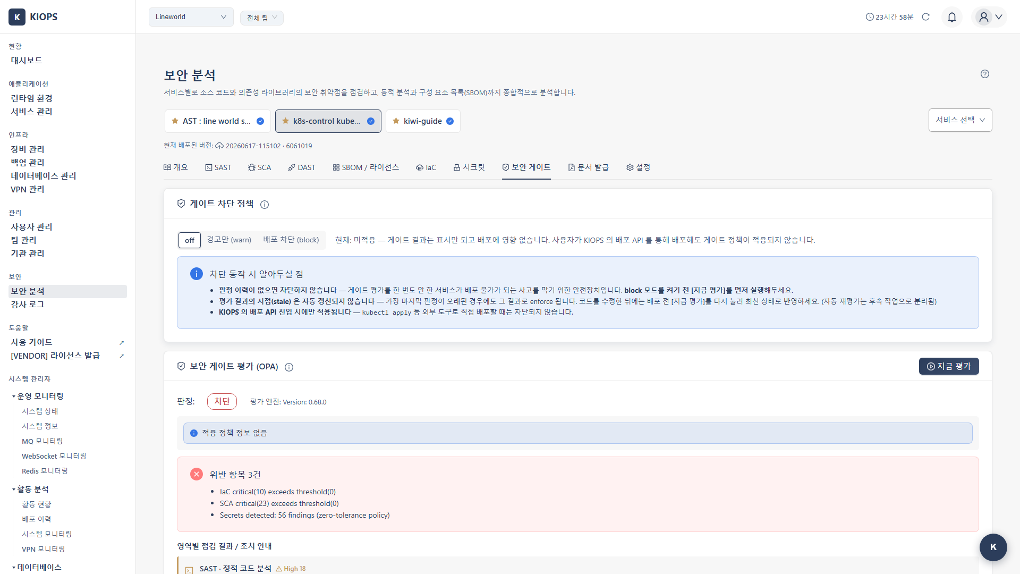Select the AST : line world service chip
This screenshot has width=1020, height=574.
pos(218,121)
